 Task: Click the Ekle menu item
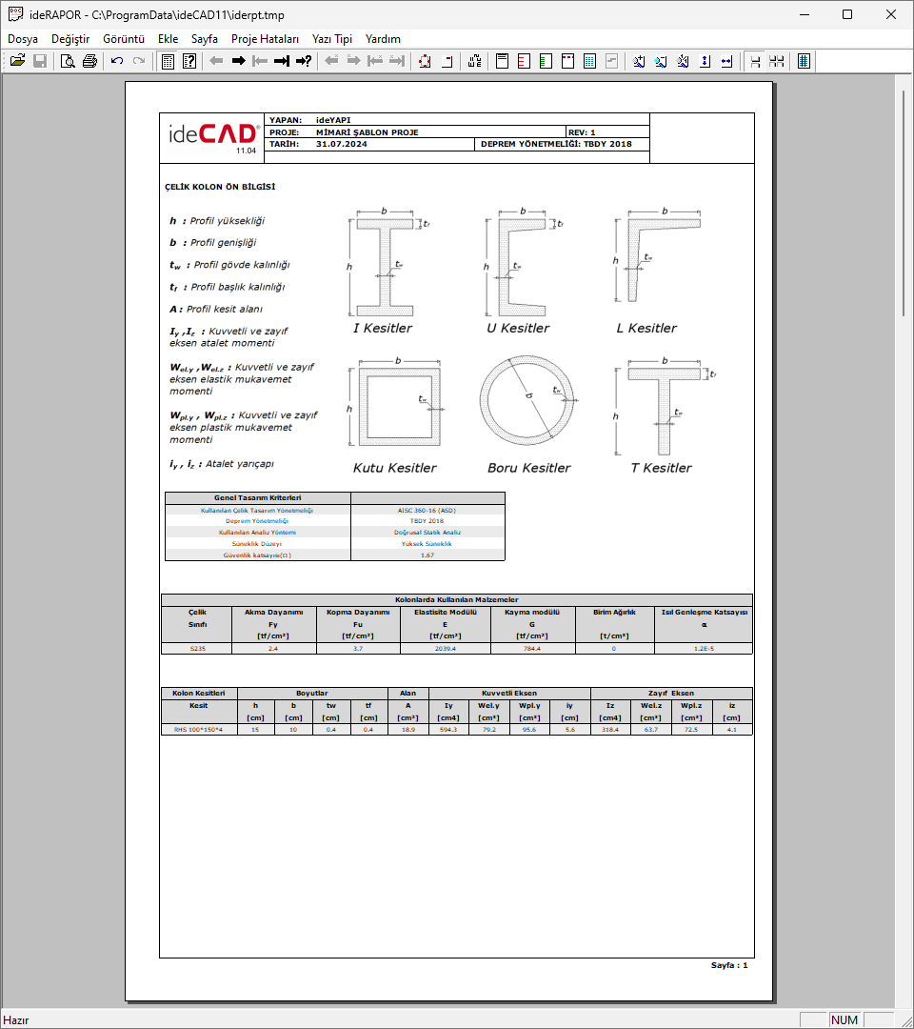(168, 39)
